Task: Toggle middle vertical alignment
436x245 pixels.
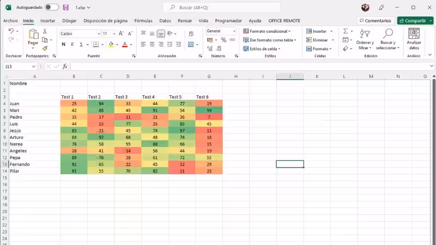Action: click(152, 33)
